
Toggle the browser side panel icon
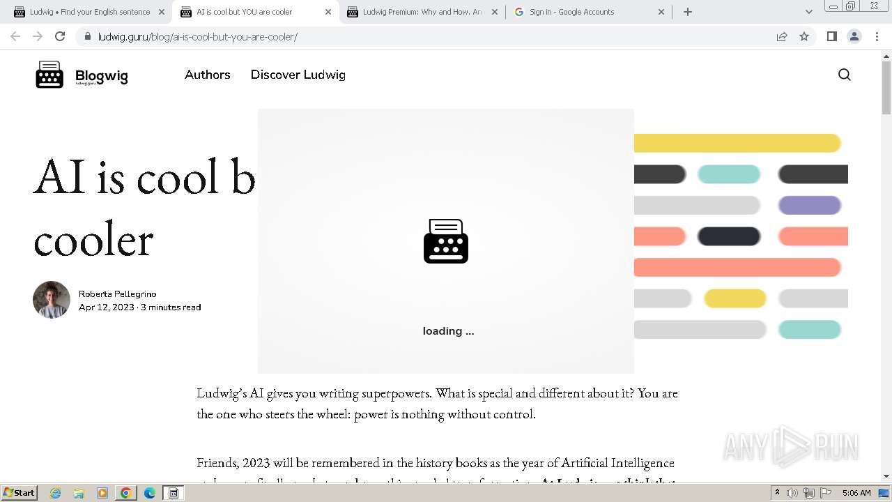point(831,36)
